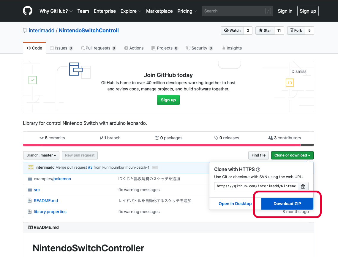Screen dimensions: 338x257
Task: Open the src folder link
Action: [x=37, y=190]
